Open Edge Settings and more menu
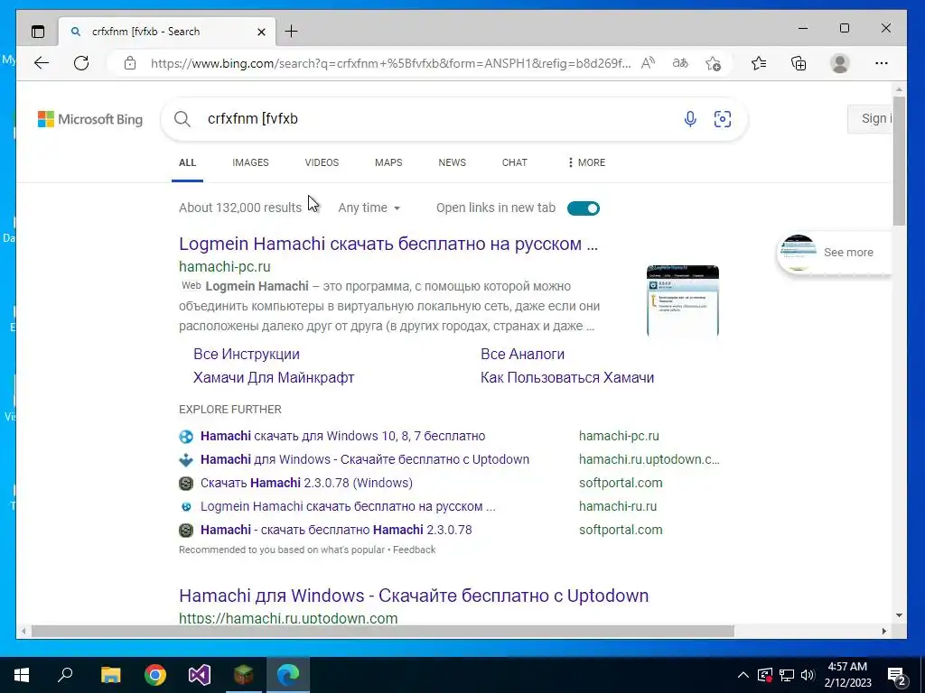This screenshot has width=925, height=693. [x=882, y=63]
